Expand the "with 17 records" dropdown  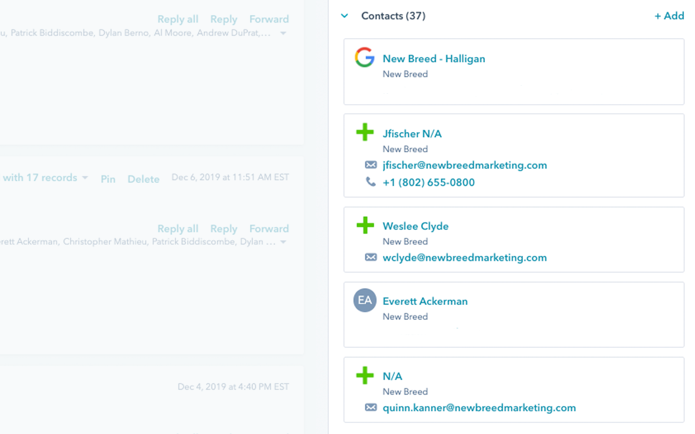point(85,178)
